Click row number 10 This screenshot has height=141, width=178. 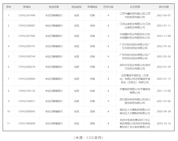(9, 111)
